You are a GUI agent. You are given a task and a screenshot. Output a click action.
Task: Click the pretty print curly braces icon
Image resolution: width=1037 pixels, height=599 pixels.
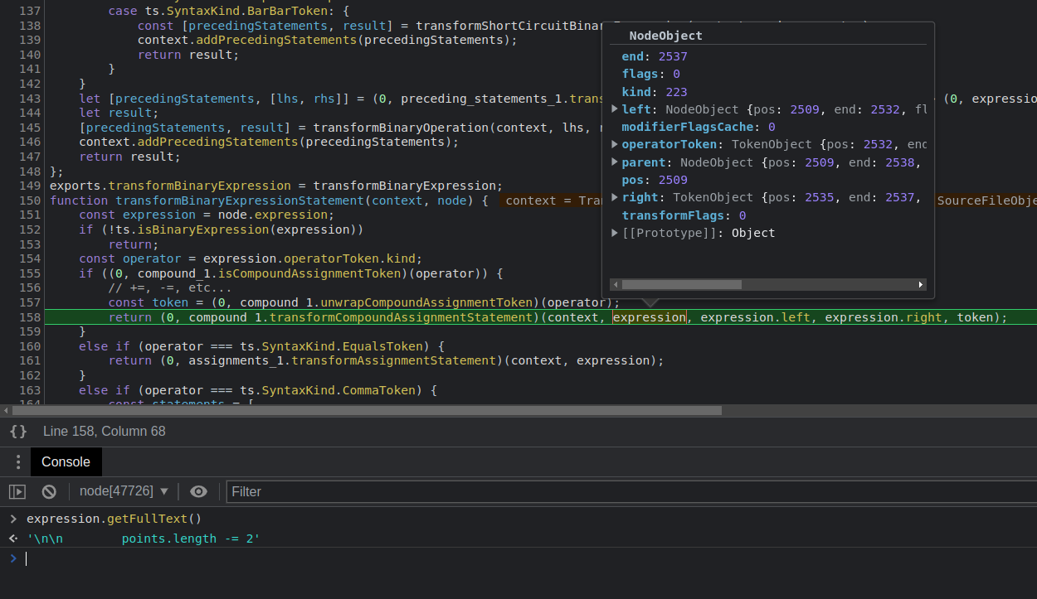tap(18, 432)
